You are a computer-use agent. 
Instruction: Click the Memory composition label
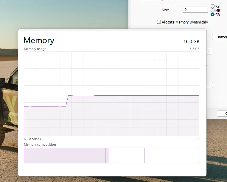point(40,145)
